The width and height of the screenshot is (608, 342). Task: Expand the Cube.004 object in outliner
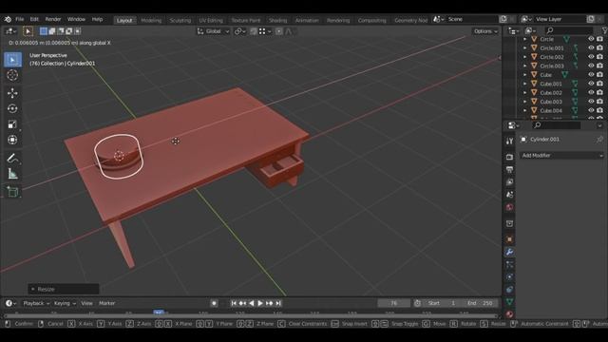click(x=525, y=110)
